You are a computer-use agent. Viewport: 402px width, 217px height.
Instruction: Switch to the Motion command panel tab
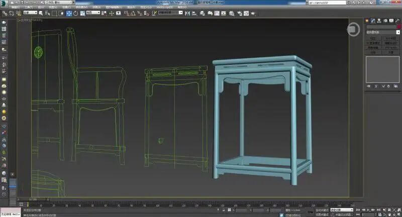pos(385,21)
